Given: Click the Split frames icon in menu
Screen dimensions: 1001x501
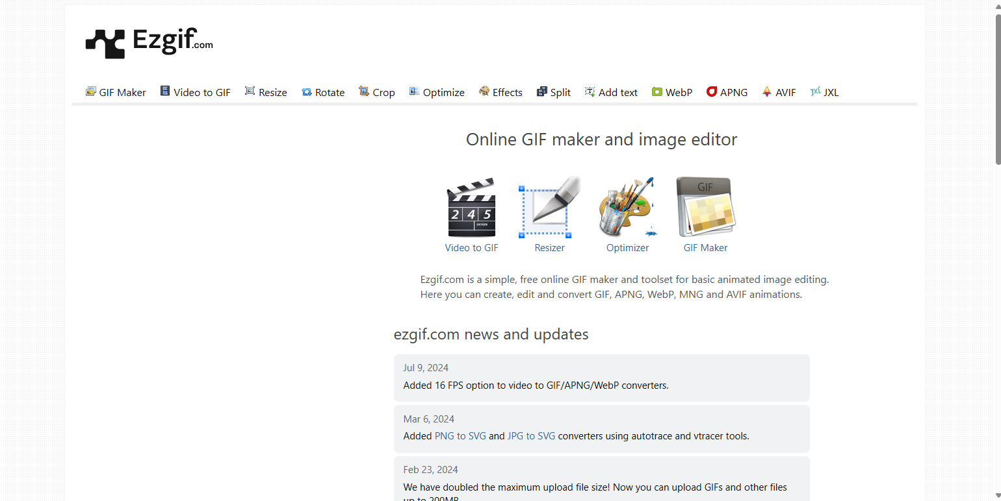Looking at the screenshot, I should 542,92.
